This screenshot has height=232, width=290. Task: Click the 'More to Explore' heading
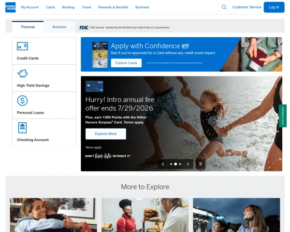click(145, 187)
